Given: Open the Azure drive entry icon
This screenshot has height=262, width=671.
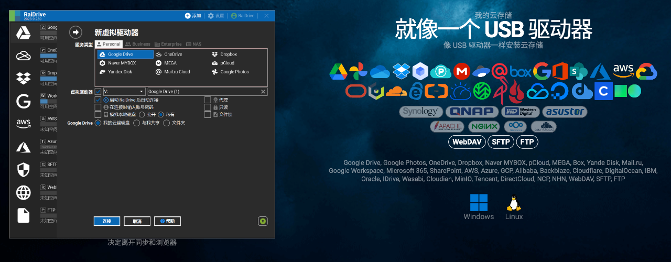Looking at the screenshot, I should pyautogui.click(x=23, y=147).
